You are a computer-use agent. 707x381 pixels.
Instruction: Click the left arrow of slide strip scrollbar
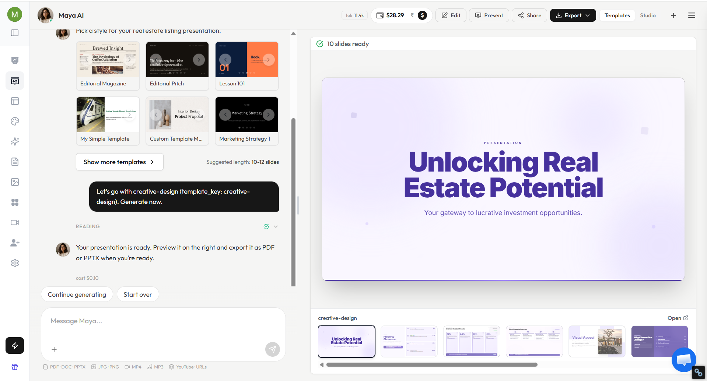tap(322, 365)
